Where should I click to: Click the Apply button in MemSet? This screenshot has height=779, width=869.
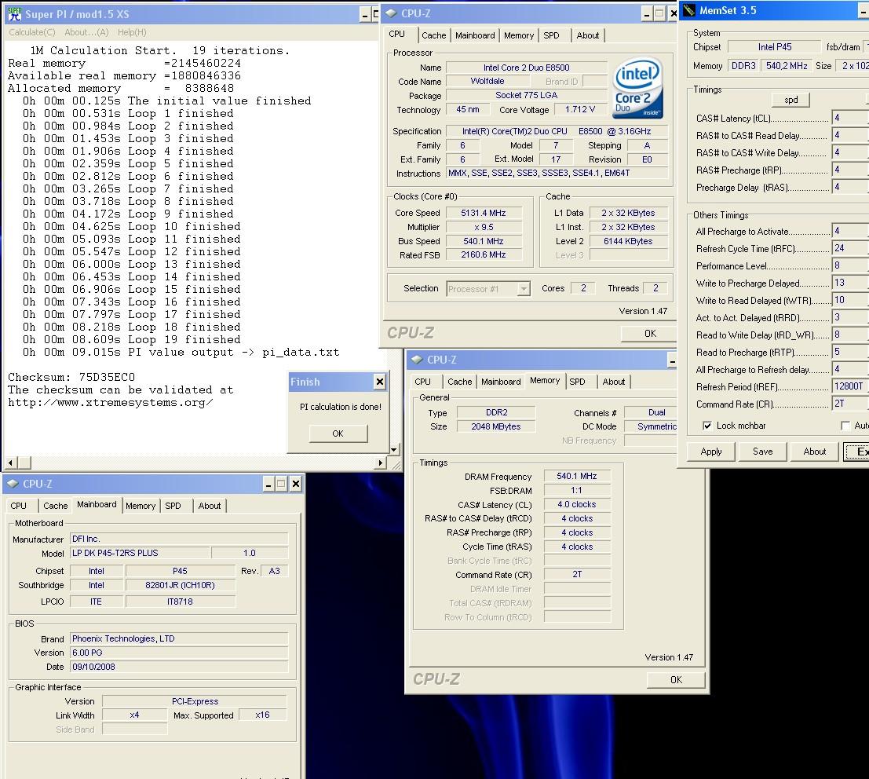(x=710, y=452)
